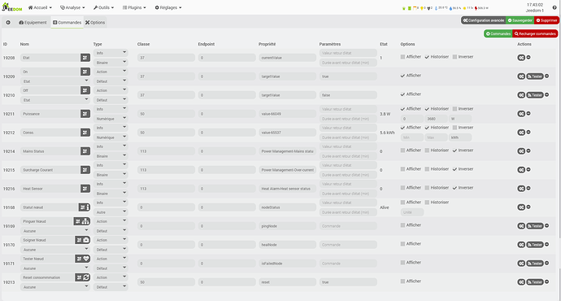Remove command 19214 with the minus icon
Viewport: 561px width, 301px height.
528,150
